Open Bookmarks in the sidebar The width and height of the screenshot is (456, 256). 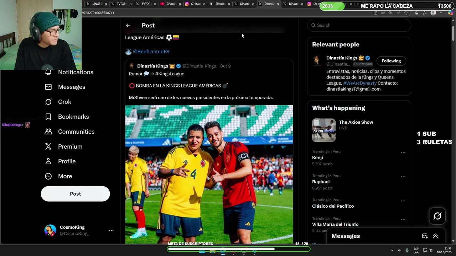67,117
